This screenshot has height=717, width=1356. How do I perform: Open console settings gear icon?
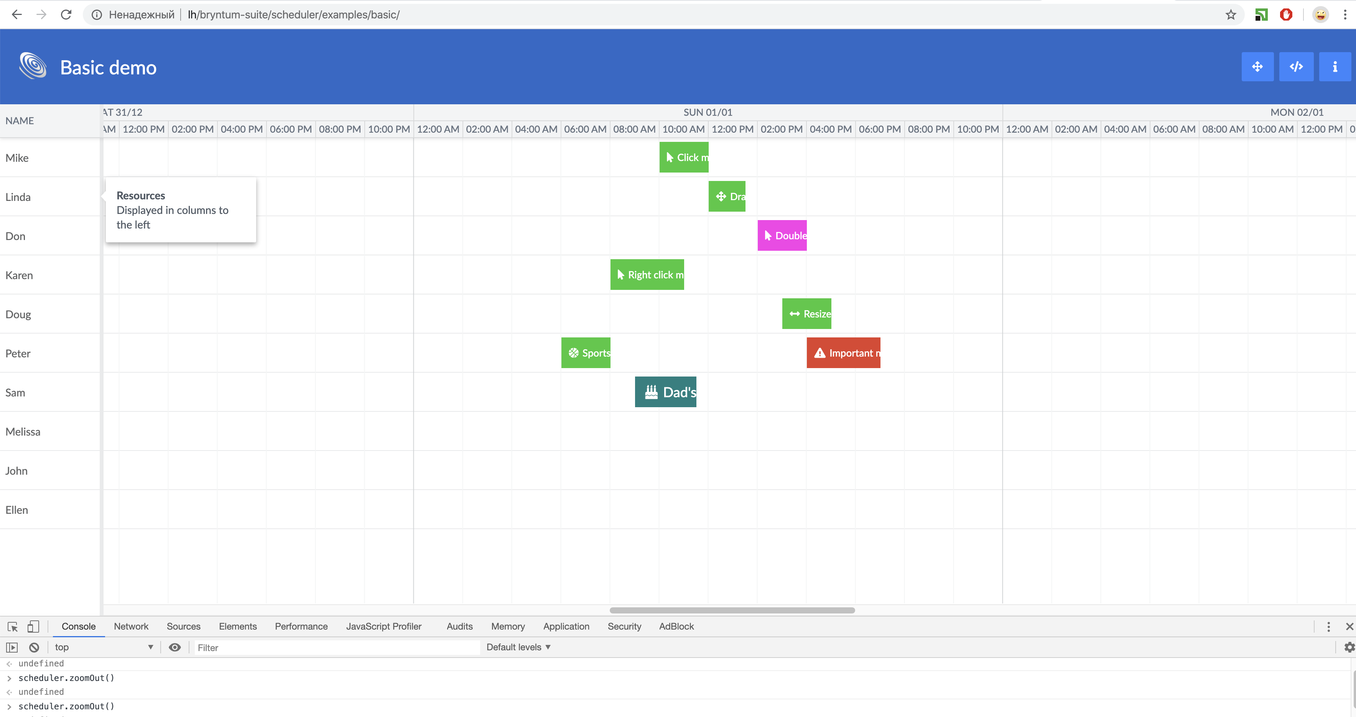[x=1349, y=648]
